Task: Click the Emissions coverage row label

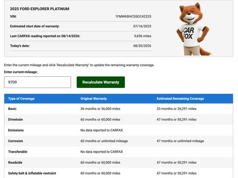Action: (x=16, y=130)
